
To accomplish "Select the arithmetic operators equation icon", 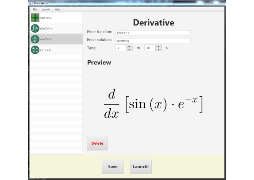I will click(x=35, y=50).
